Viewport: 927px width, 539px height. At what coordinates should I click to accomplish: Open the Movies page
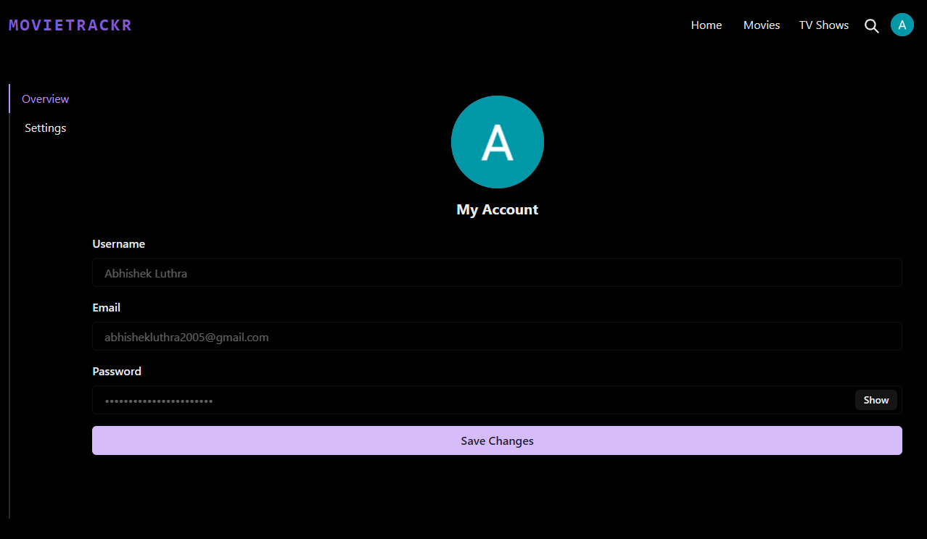pos(761,25)
